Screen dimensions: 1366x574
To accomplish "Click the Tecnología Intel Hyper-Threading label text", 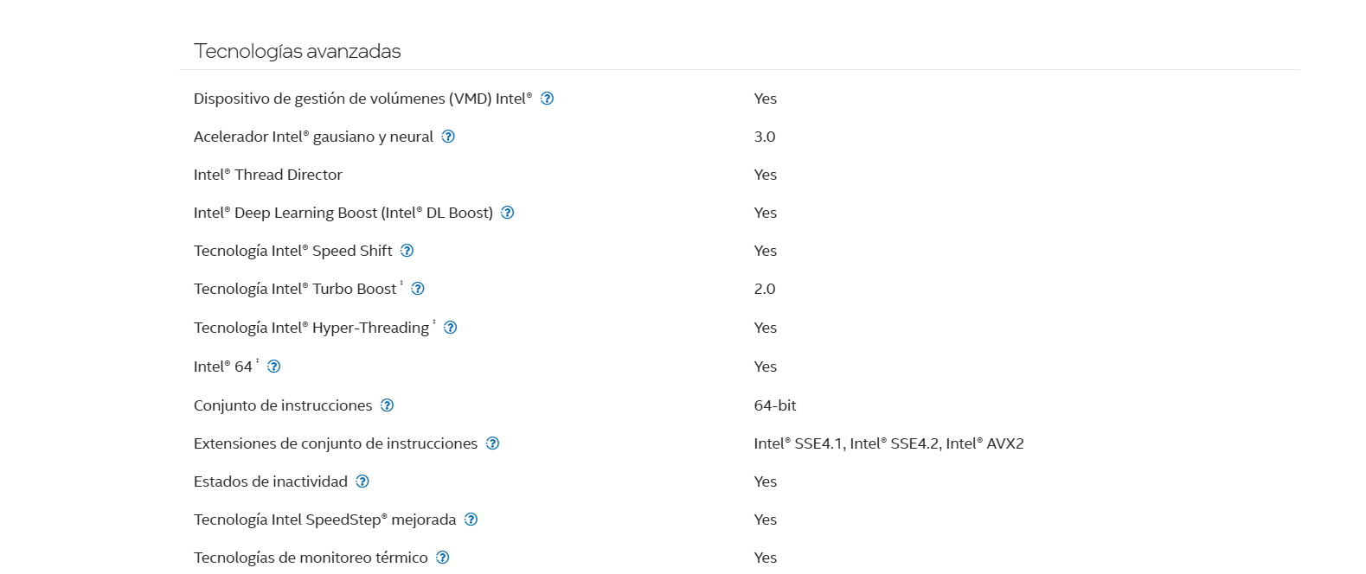I will tap(311, 328).
